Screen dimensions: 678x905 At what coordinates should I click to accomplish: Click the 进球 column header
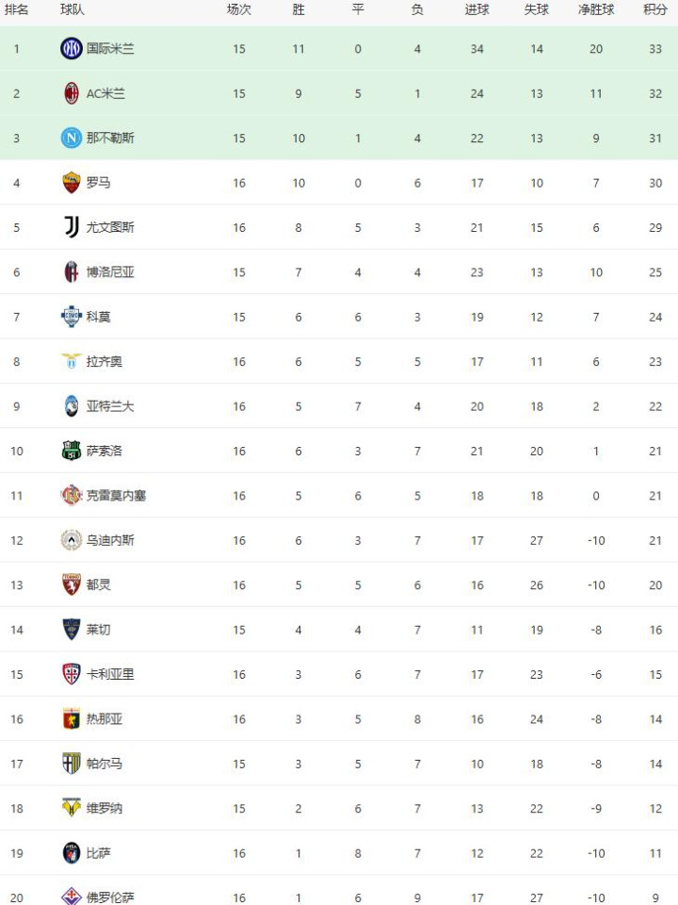pyautogui.click(x=477, y=9)
